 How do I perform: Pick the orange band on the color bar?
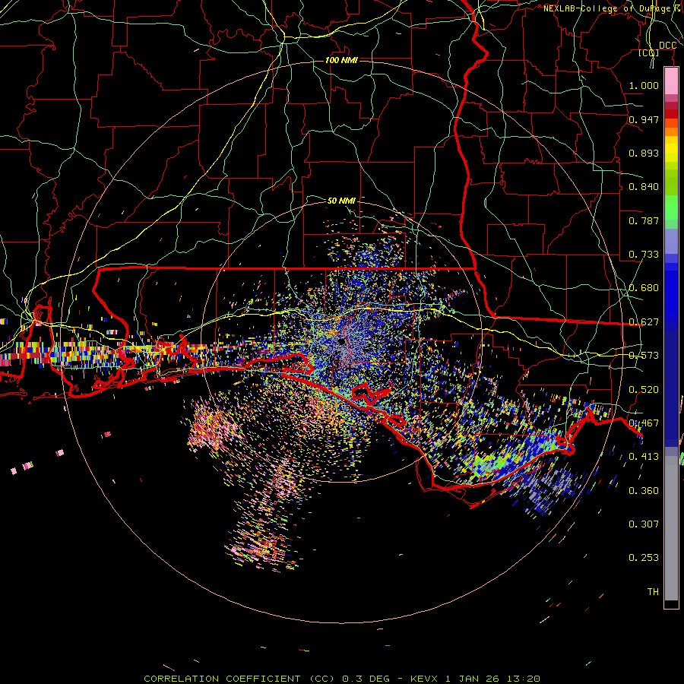pyautogui.click(x=671, y=131)
